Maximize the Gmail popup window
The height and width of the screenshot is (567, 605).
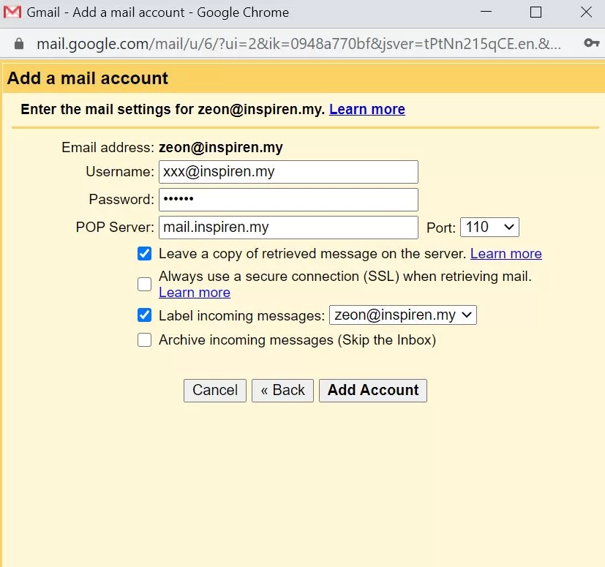(x=536, y=12)
